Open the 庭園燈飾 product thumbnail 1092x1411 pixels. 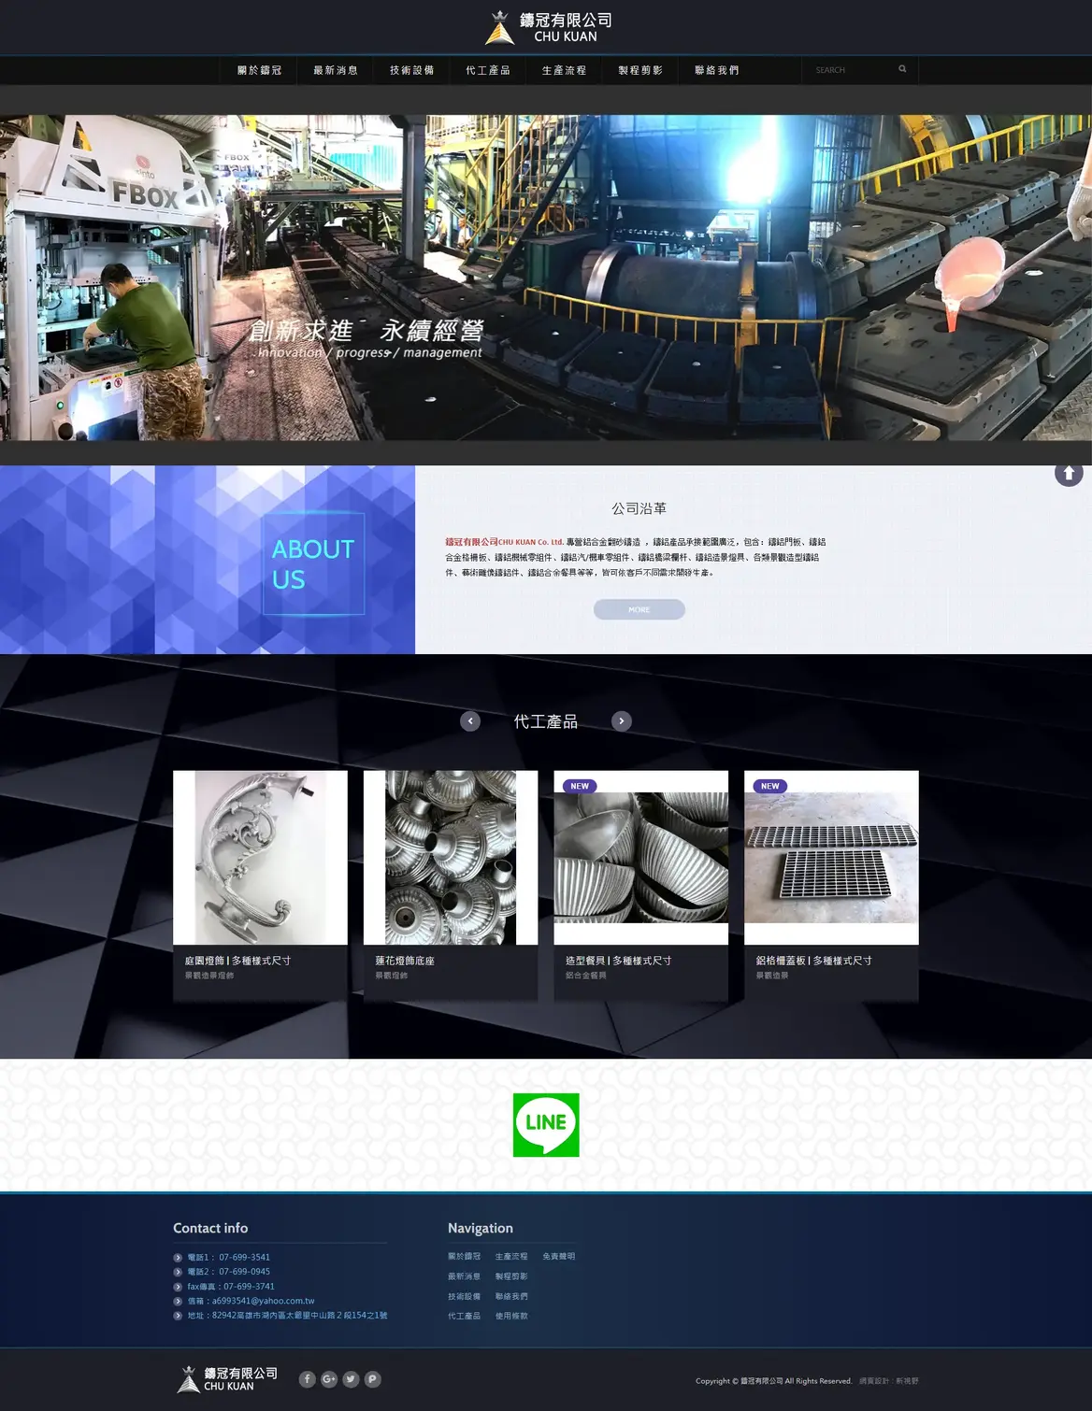click(x=260, y=858)
